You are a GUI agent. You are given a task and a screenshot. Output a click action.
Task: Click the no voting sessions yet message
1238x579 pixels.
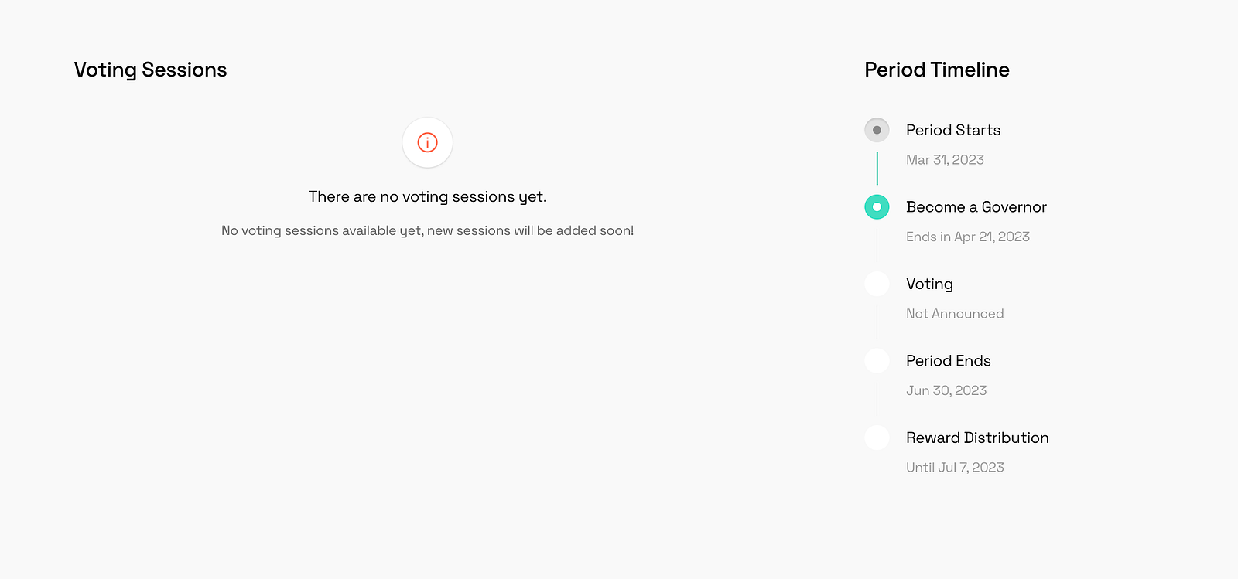pos(427,197)
